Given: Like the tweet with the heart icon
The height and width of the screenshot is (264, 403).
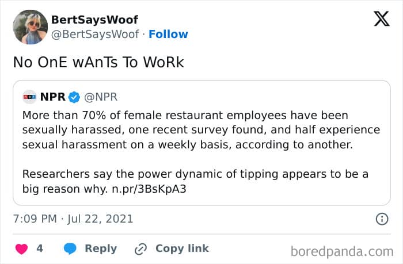Looking at the screenshot, I should tap(21, 248).
